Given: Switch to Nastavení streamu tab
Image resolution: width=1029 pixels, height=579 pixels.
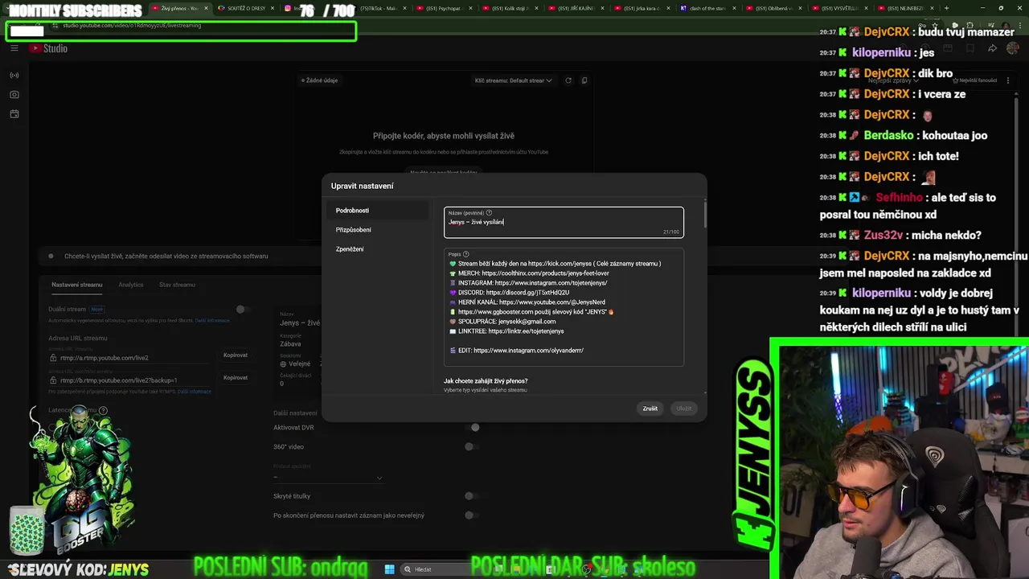Looking at the screenshot, I should [77, 285].
